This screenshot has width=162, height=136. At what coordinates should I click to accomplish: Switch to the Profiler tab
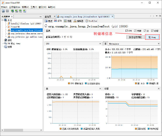91,21
